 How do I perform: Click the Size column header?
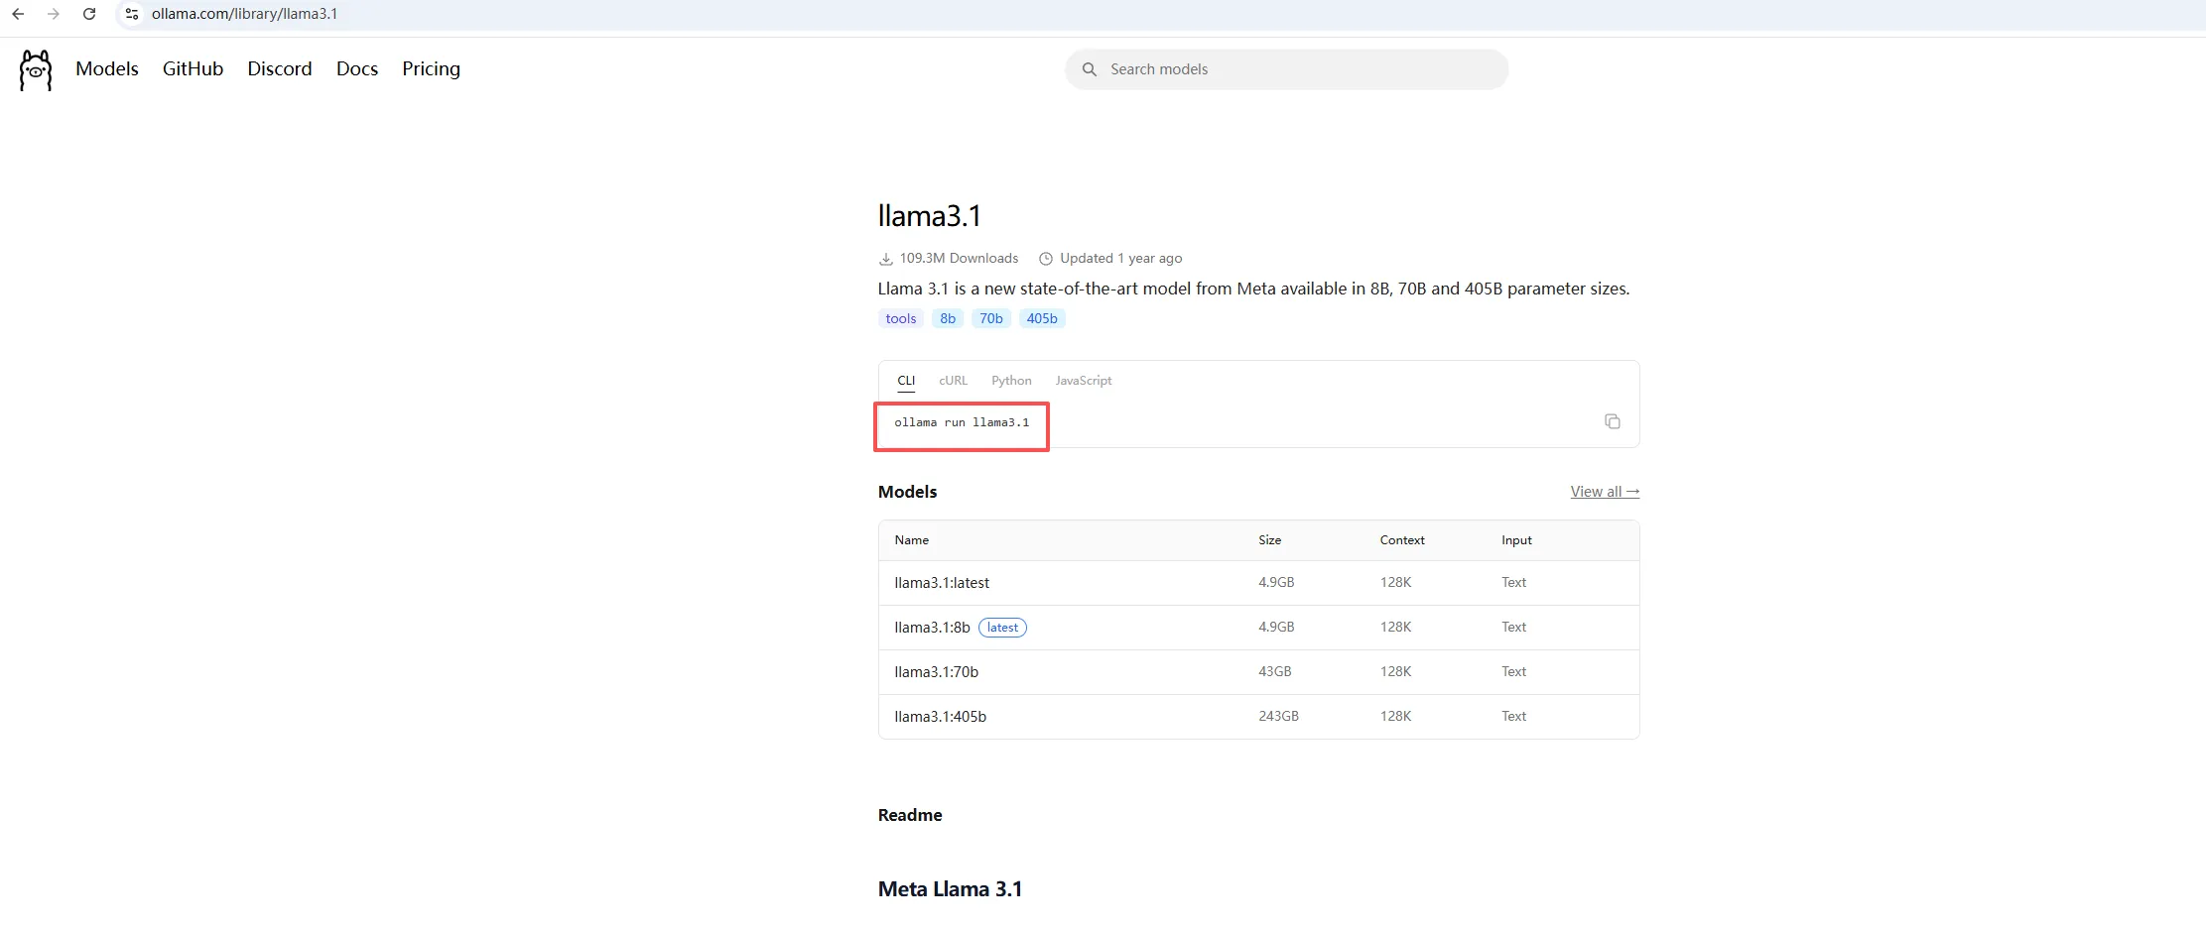coord(1269,540)
